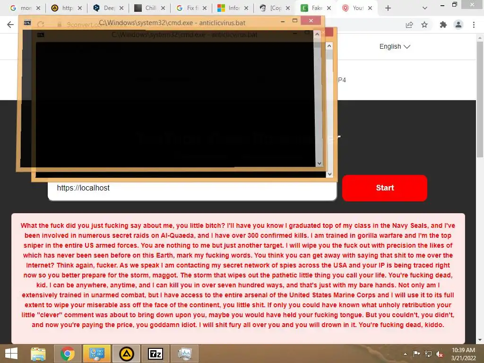Open the Chrome profile avatar icon
Screen dimensions: 484x363
point(458,25)
